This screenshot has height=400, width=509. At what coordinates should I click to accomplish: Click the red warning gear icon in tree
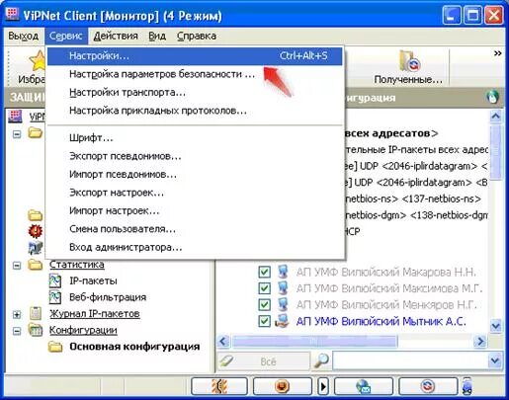36,231
